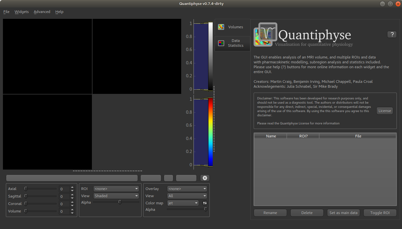The height and width of the screenshot is (229, 402).
Task: Open the Data Statistics widget
Action: click(x=232, y=43)
